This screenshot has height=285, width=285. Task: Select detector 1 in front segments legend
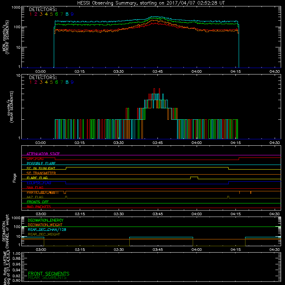[x=31, y=14]
